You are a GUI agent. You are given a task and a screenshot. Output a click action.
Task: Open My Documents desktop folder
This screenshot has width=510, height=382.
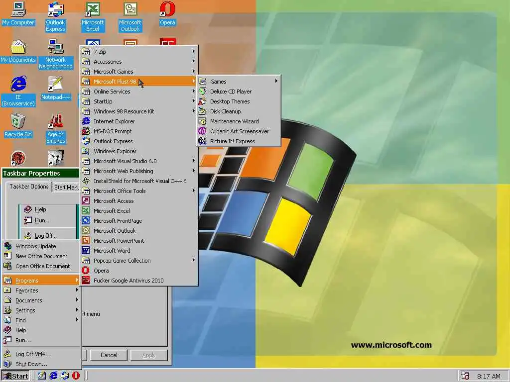click(x=18, y=51)
